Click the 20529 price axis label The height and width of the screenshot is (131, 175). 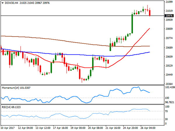coord(169,65)
